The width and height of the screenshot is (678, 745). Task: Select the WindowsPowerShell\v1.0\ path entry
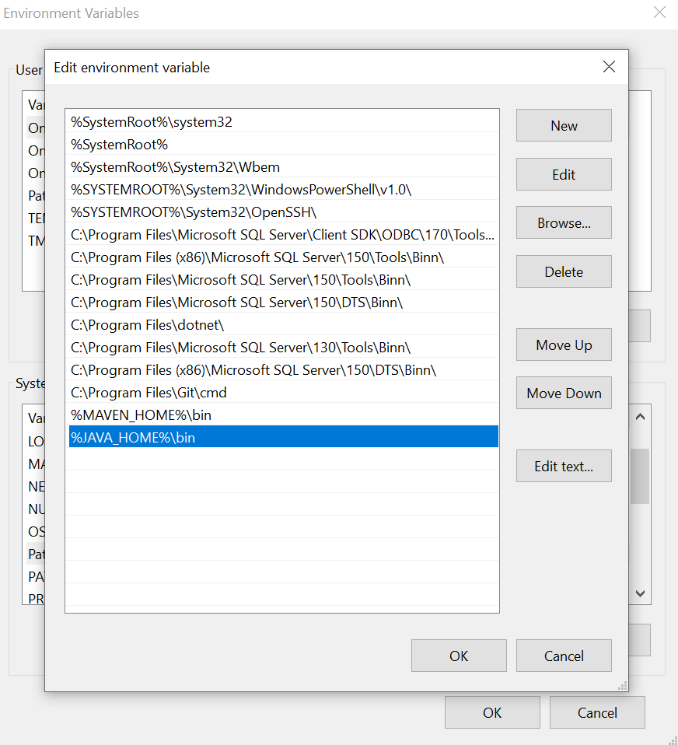tap(284, 190)
